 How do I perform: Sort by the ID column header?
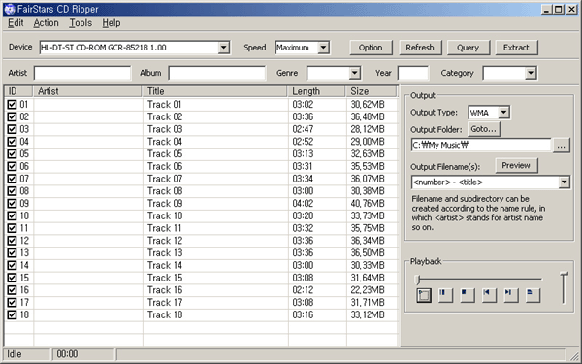[19, 91]
